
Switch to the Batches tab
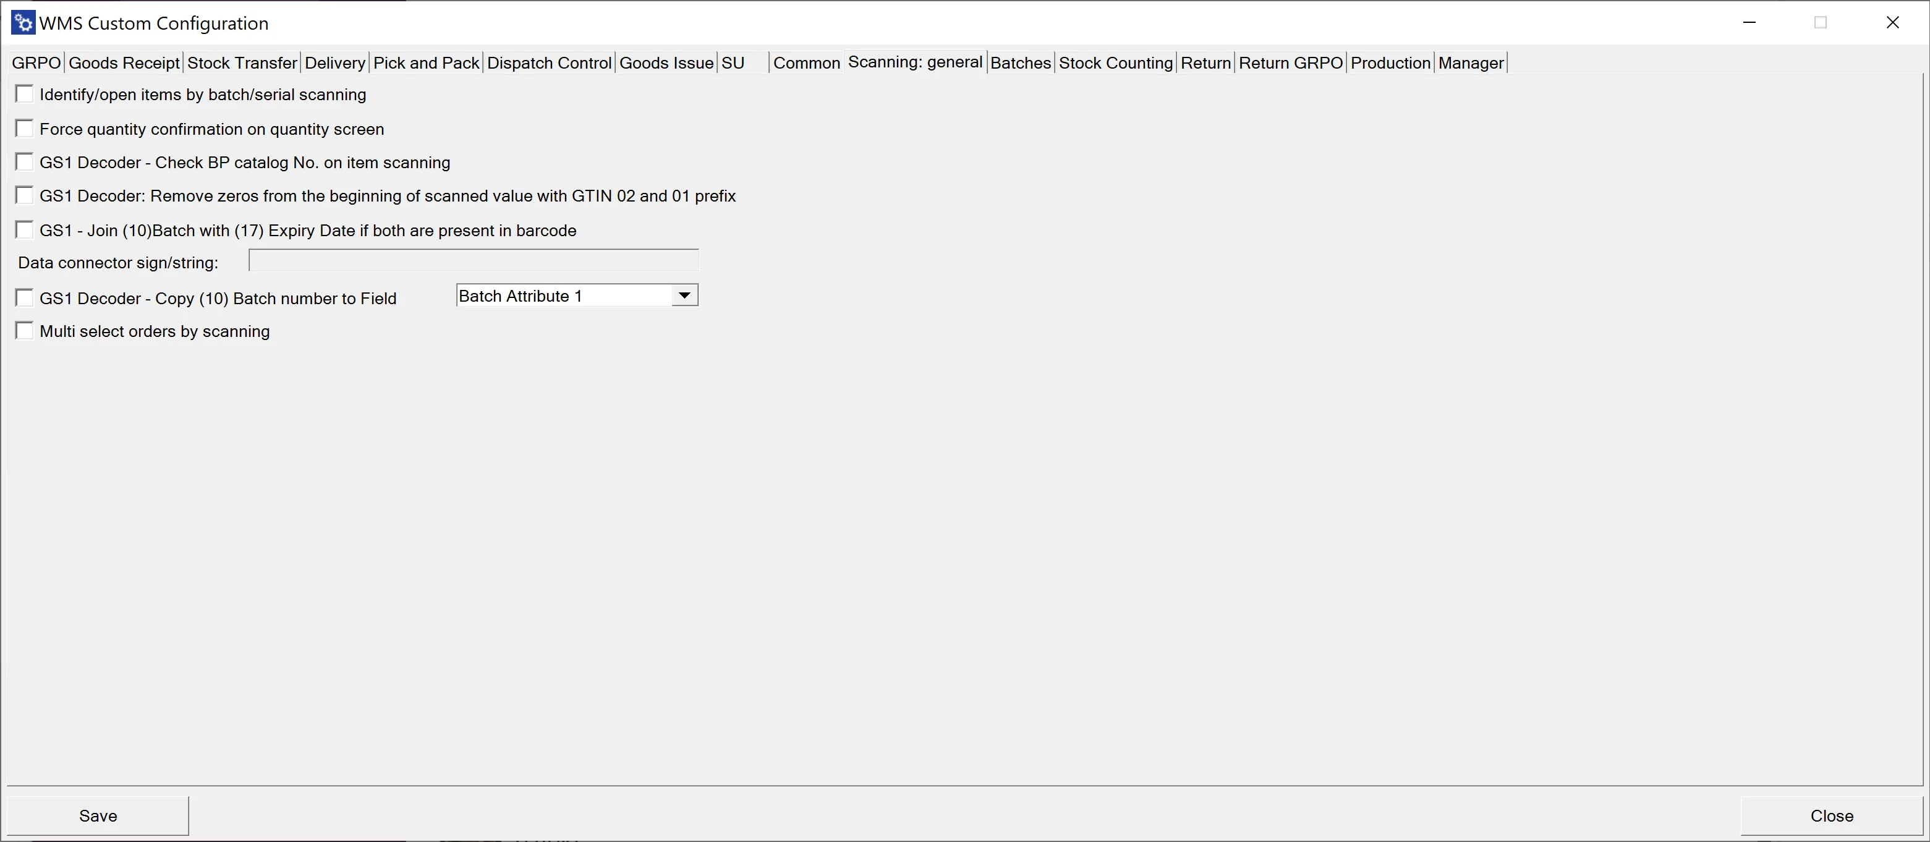[x=1019, y=63]
